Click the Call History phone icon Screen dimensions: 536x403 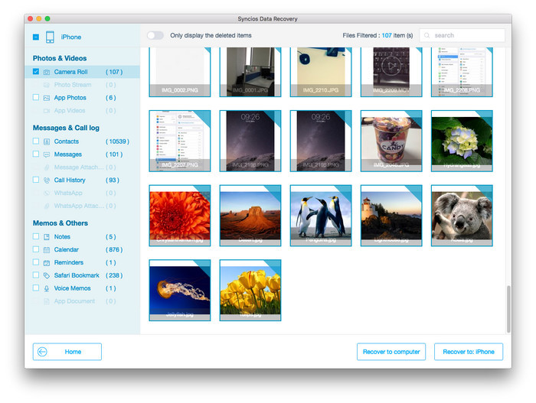click(x=47, y=180)
